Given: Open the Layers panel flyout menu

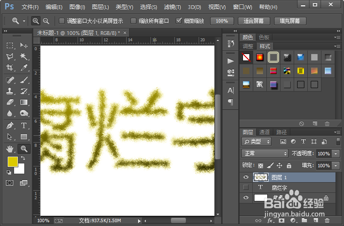Looking at the screenshot, I should pyautogui.click(x=337, y=132).
